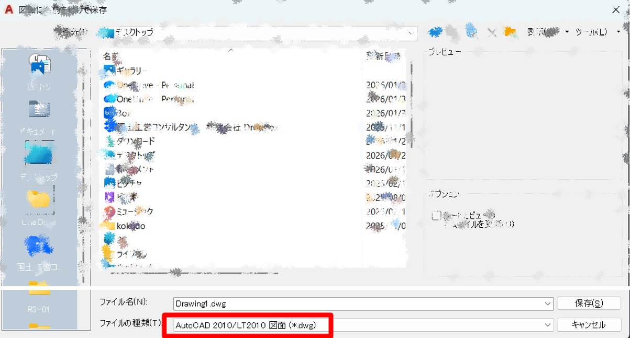Expand the save location dropdown showing デスクトップ
The image size is (630, 338).
coord(411,32)
